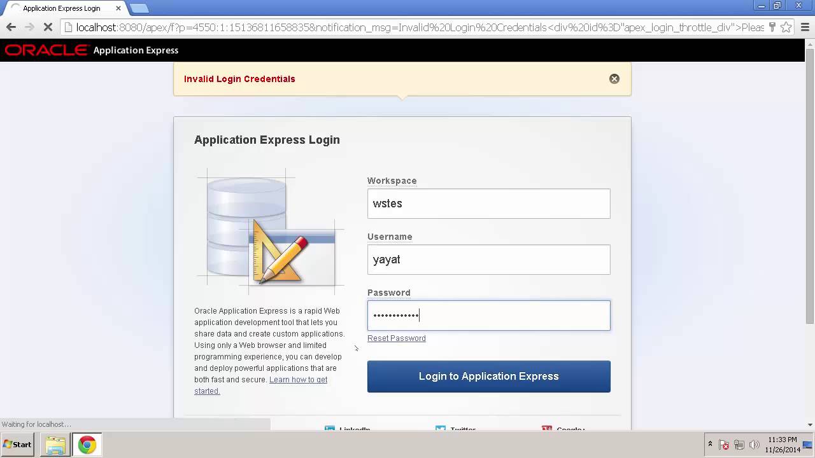815x458 pixels.
Task: Click the page scrollbar down arrow
Action: coord(810,424)
